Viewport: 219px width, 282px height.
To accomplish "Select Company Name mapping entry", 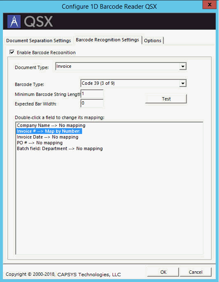I will (x=51, y=125).
